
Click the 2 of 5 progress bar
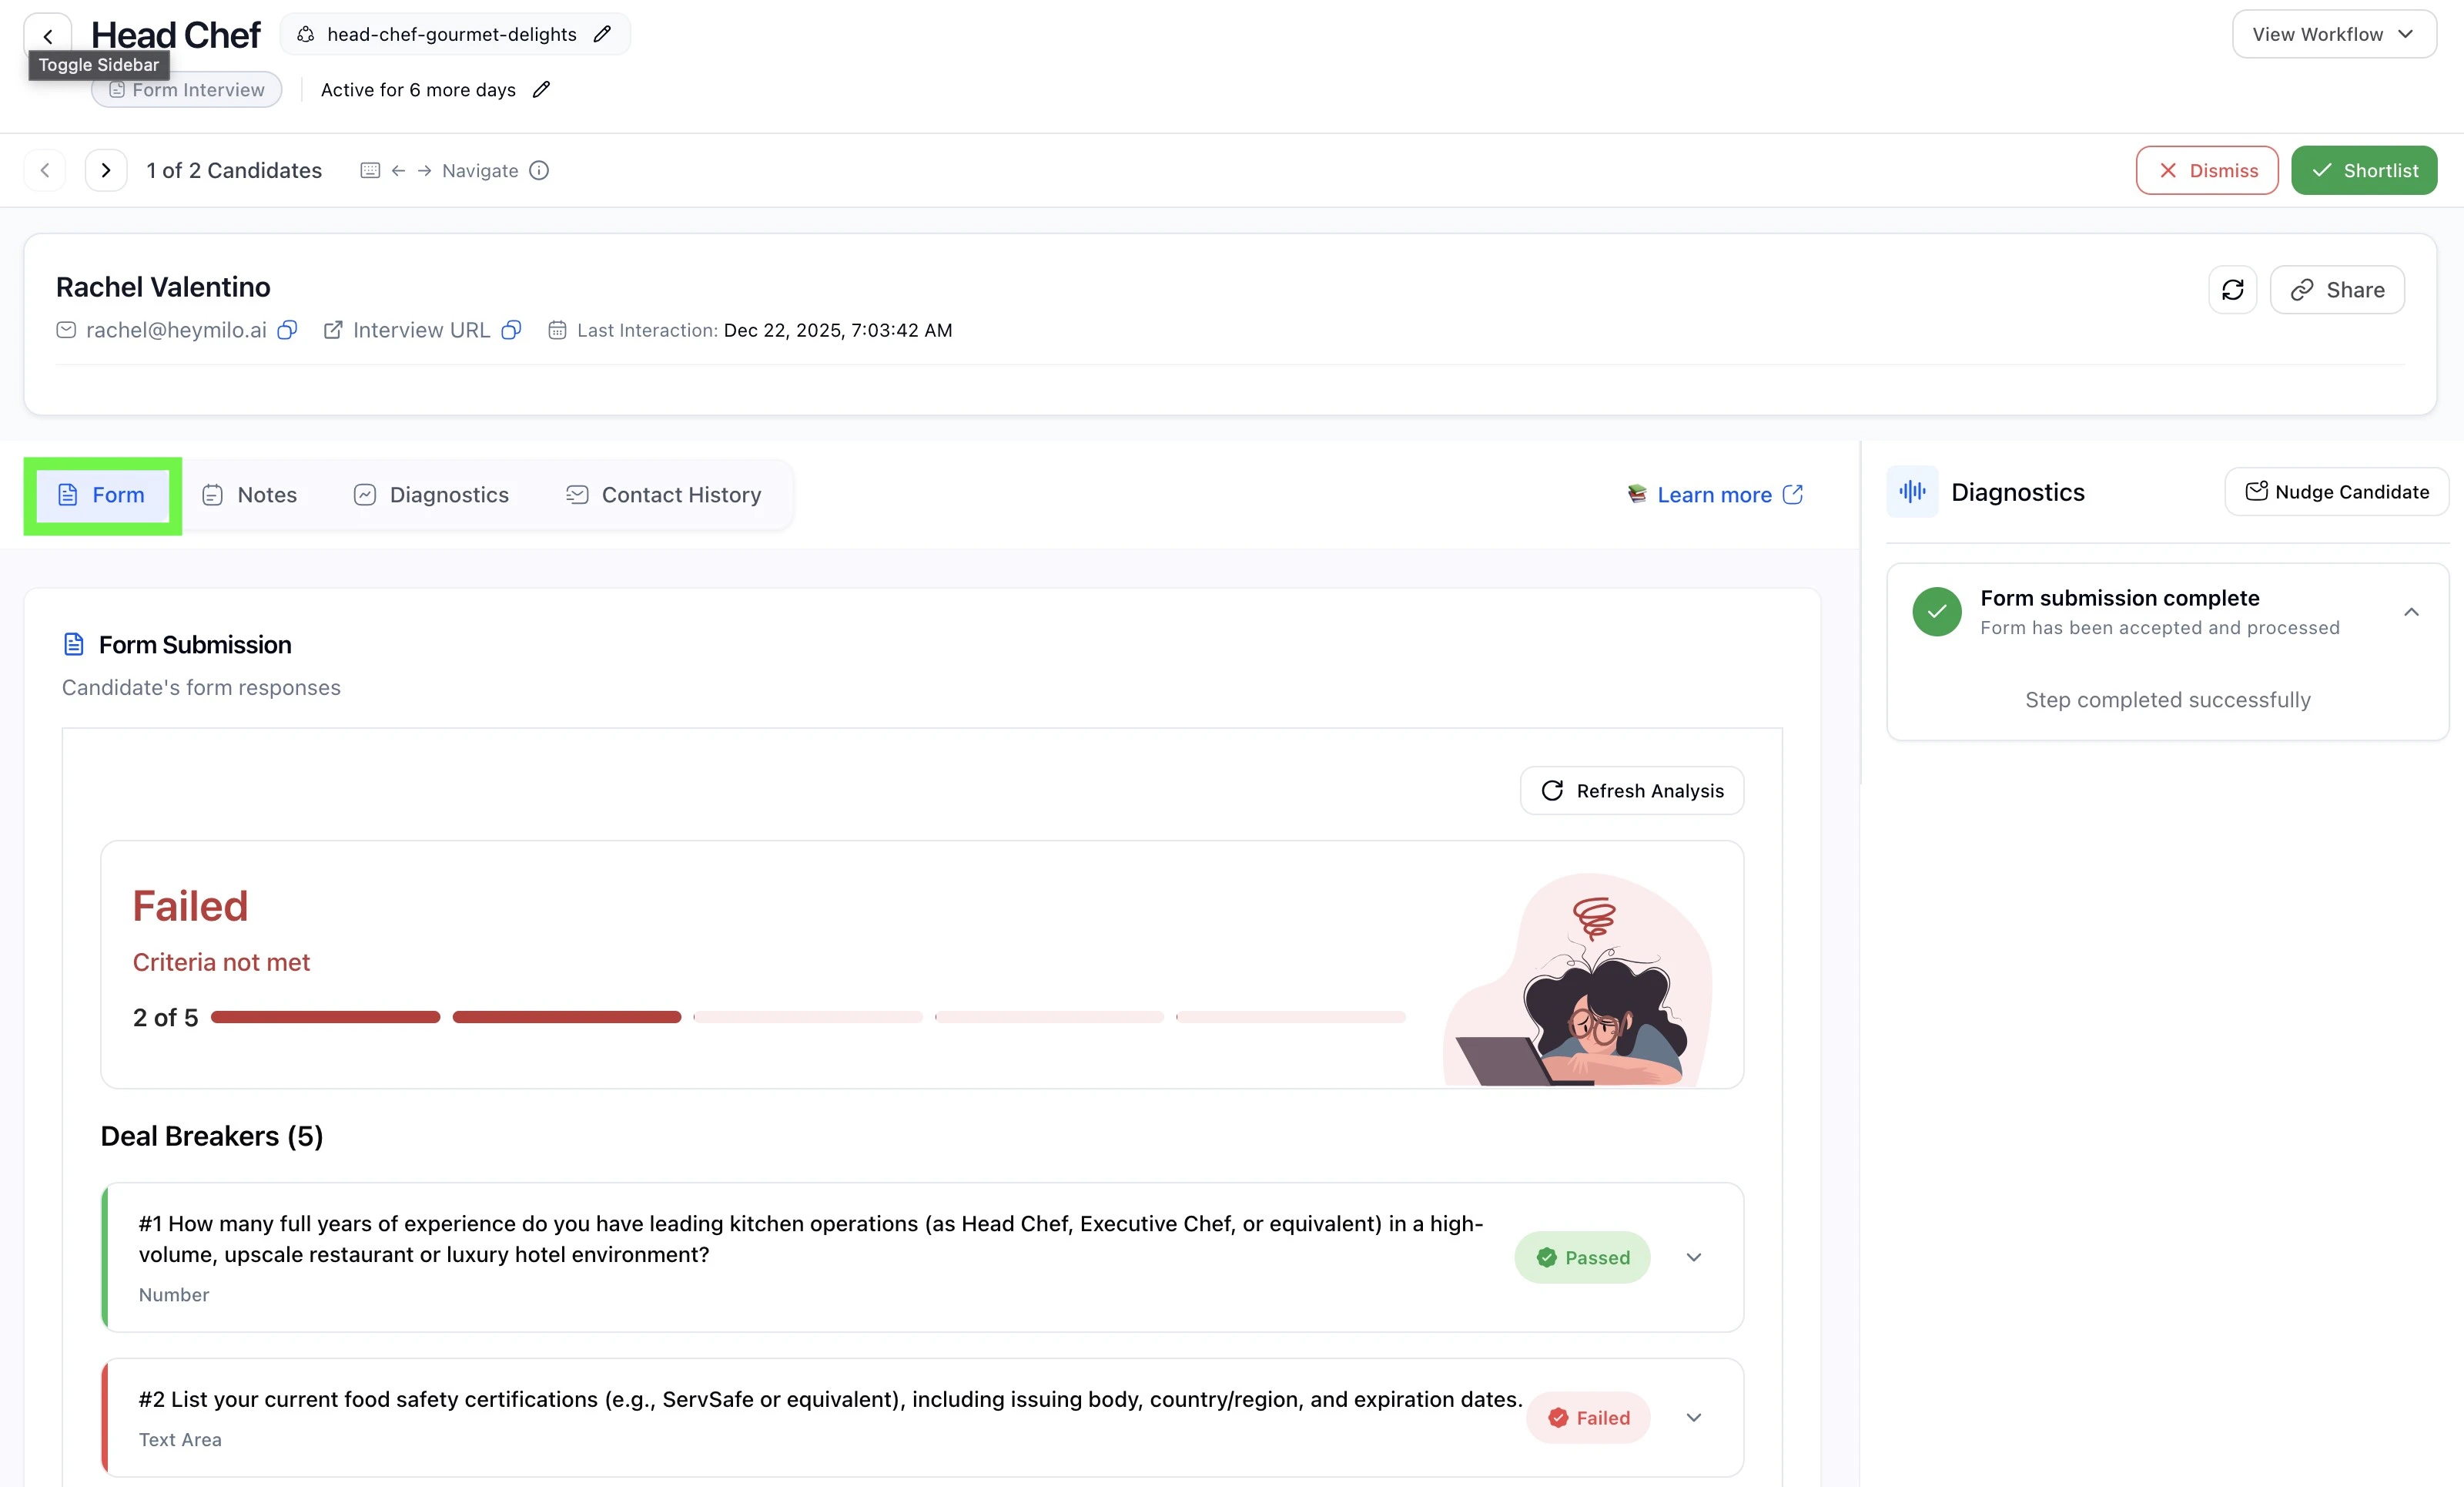(808, 1018)
